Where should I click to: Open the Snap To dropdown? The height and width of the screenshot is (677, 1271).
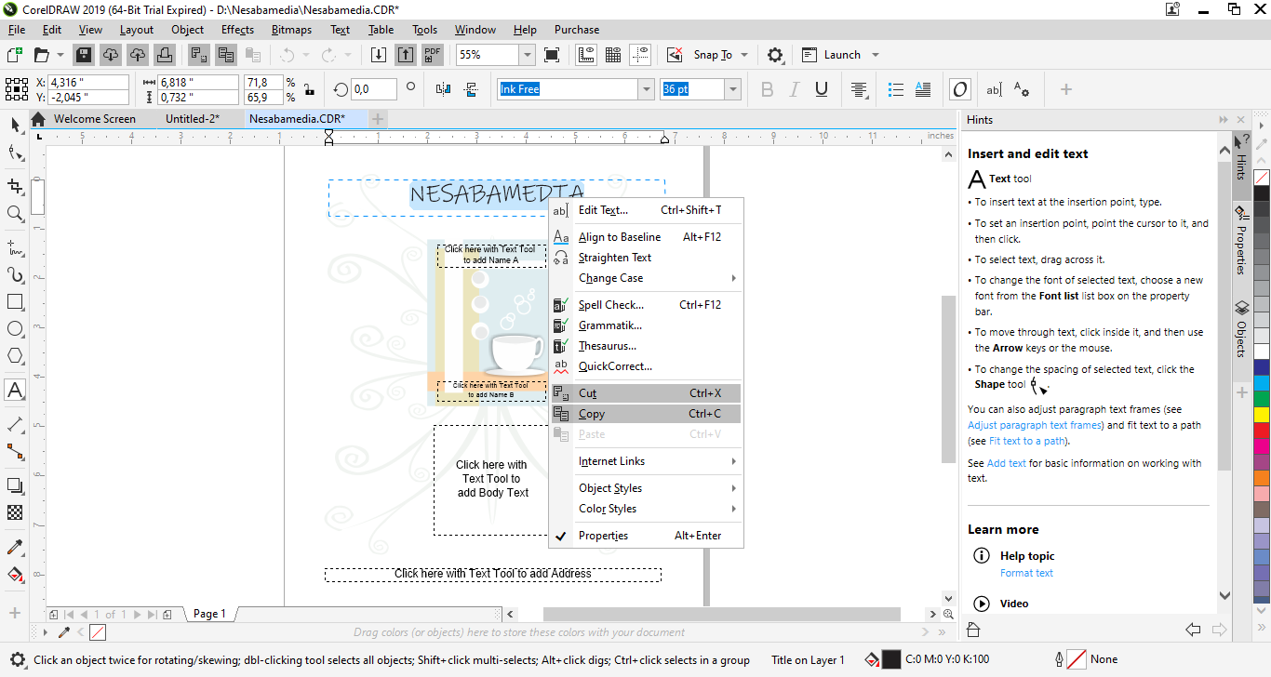(x=744, y=55)
